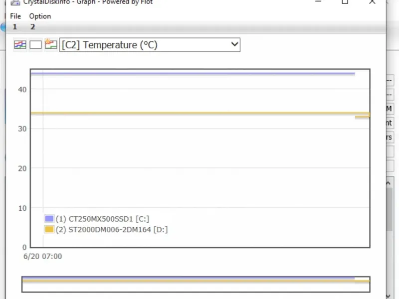Click the CrystalDiskInfo app icon in title bar
This screenshot has width=399, height=299.
(x=15, y=2)
